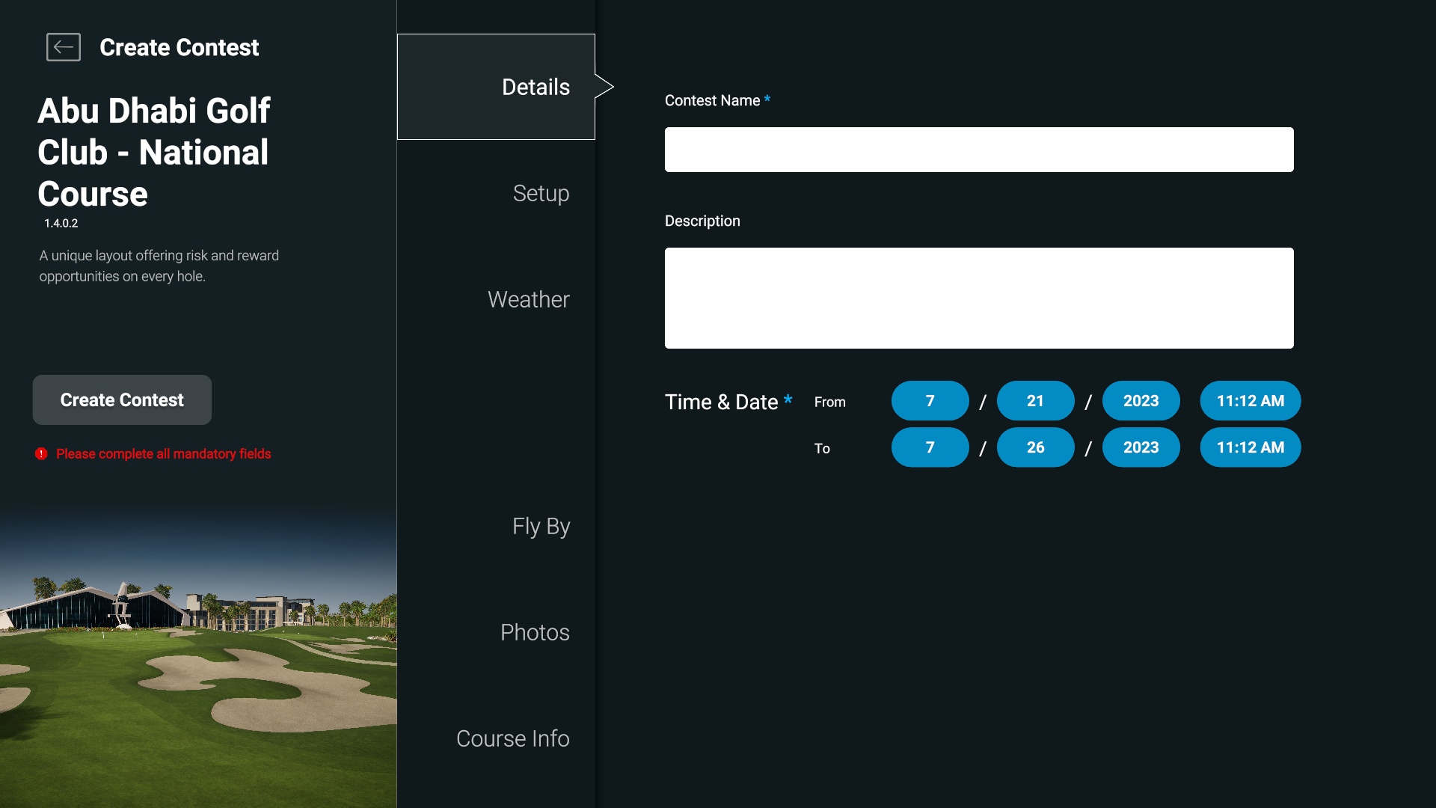
Task: Click the red mandatory fields error icon
Action: click(x=41, y=454)
